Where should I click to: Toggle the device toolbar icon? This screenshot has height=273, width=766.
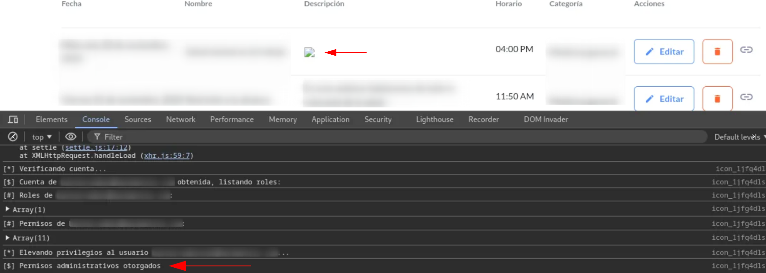[x=13, y=120]
